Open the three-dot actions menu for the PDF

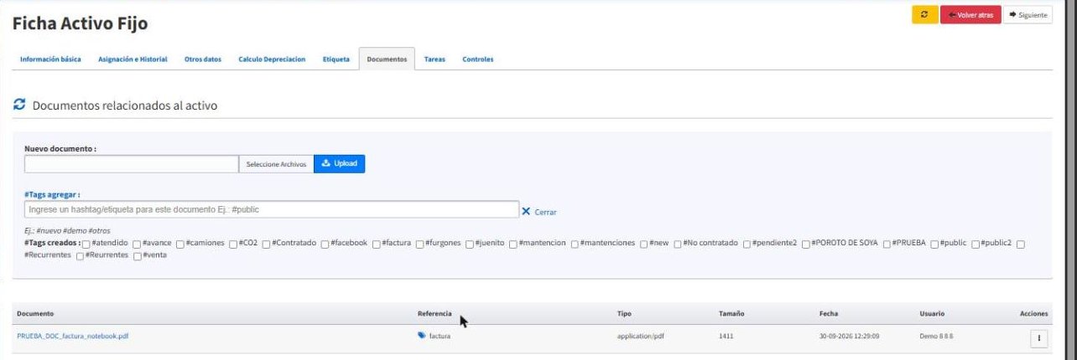tap(1039, 338)
